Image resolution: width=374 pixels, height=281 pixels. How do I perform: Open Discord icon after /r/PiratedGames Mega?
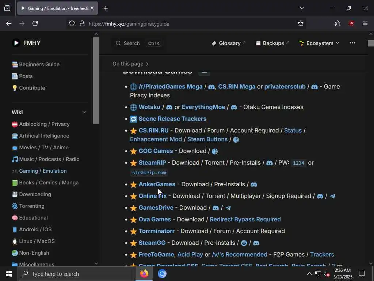[x=211, y=87]
